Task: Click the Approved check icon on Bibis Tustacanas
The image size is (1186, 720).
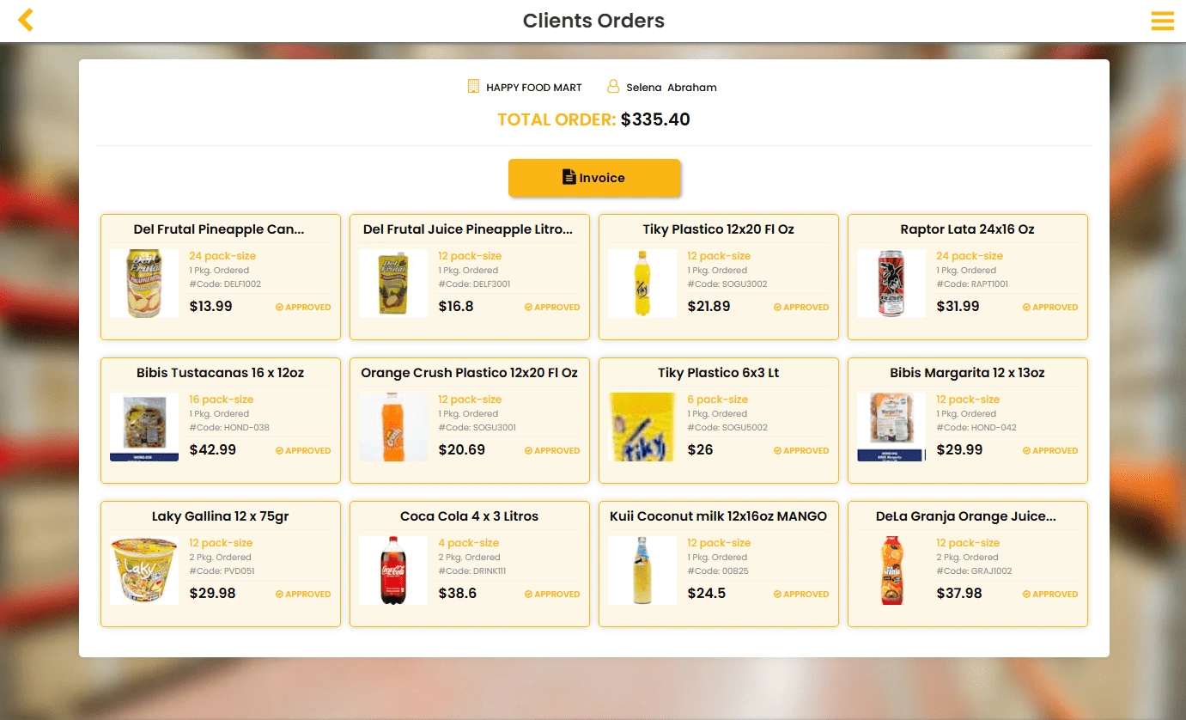Action: 279,450
